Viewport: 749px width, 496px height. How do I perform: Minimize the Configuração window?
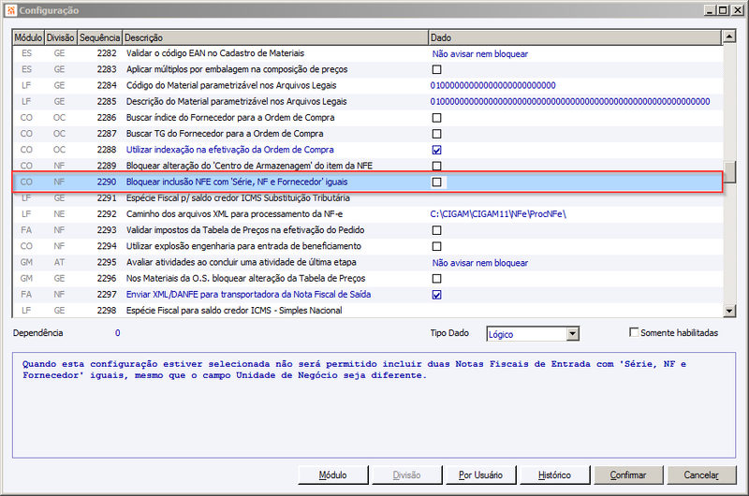coord(710,10)
